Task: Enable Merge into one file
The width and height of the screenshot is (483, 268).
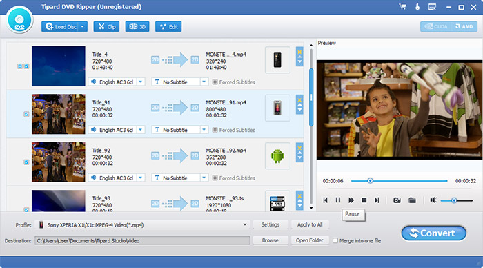Action: click(335, 240)
